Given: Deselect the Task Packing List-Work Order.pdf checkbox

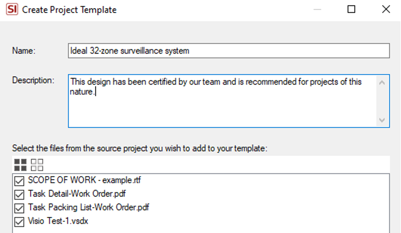Looking at the screenshot, I should (19, 208).
